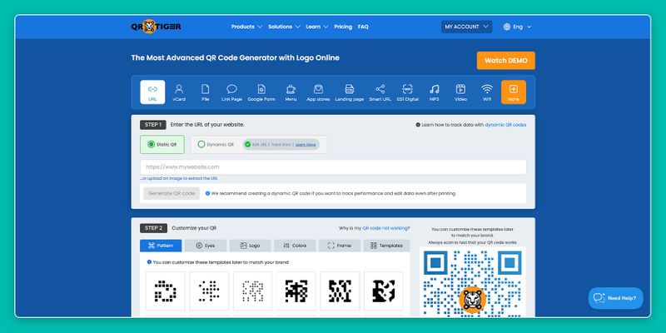
Task: Choose the Smart URL QR type
Action: [380, 92]
